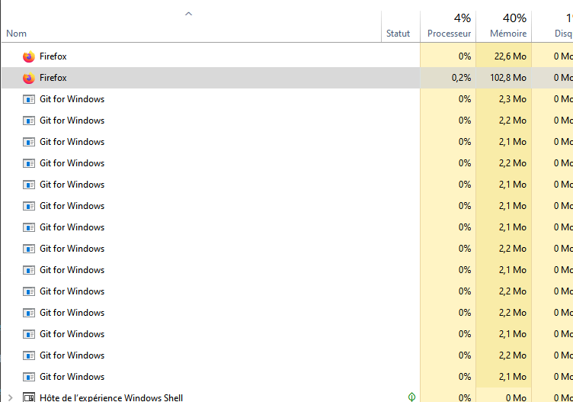The width and height of the screenshot is (573, 402).
Task: Click the selected Firefox process icon
Action: click(x=29, y=78)
